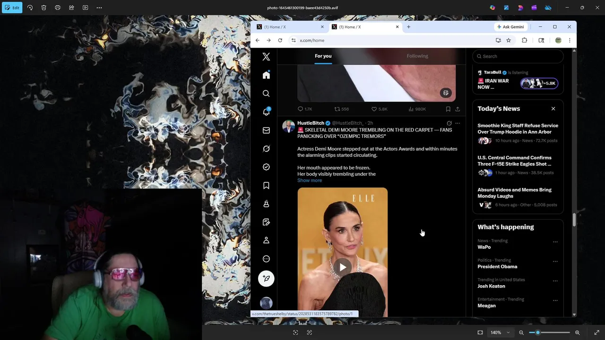Open options for Josh Keaton trend
Image resolution: width=605 pixels, height=340 pixels.
point(555,281)
